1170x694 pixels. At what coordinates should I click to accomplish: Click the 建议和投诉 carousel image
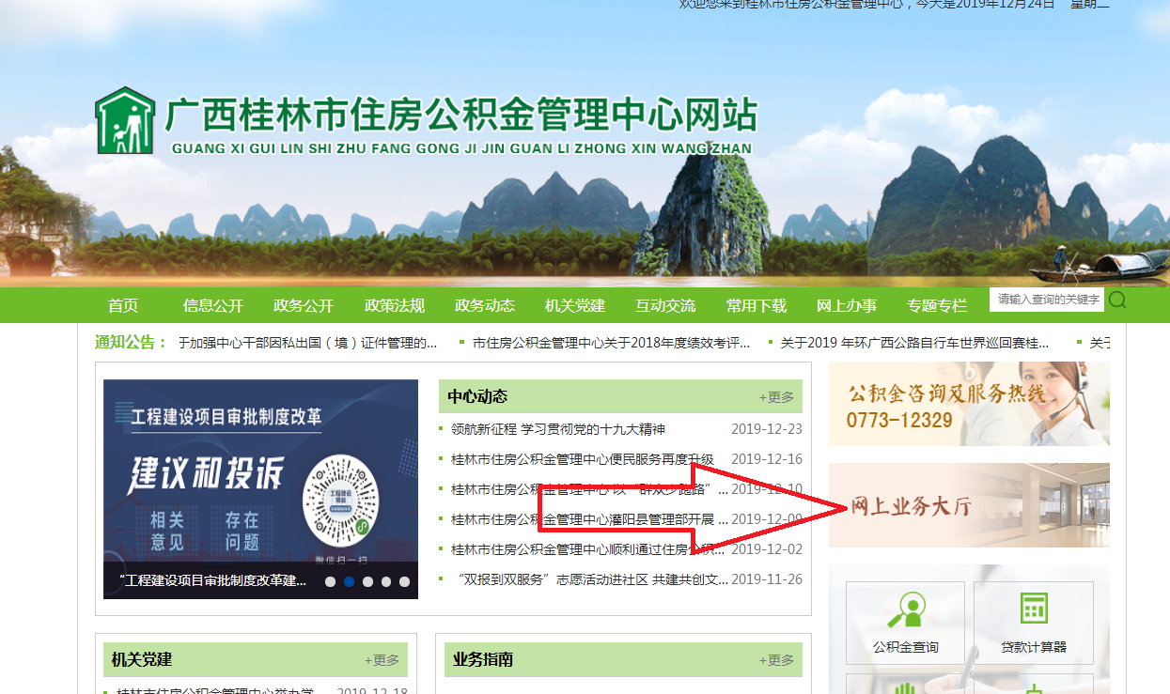pyautogui.click(x=260, y=470)
